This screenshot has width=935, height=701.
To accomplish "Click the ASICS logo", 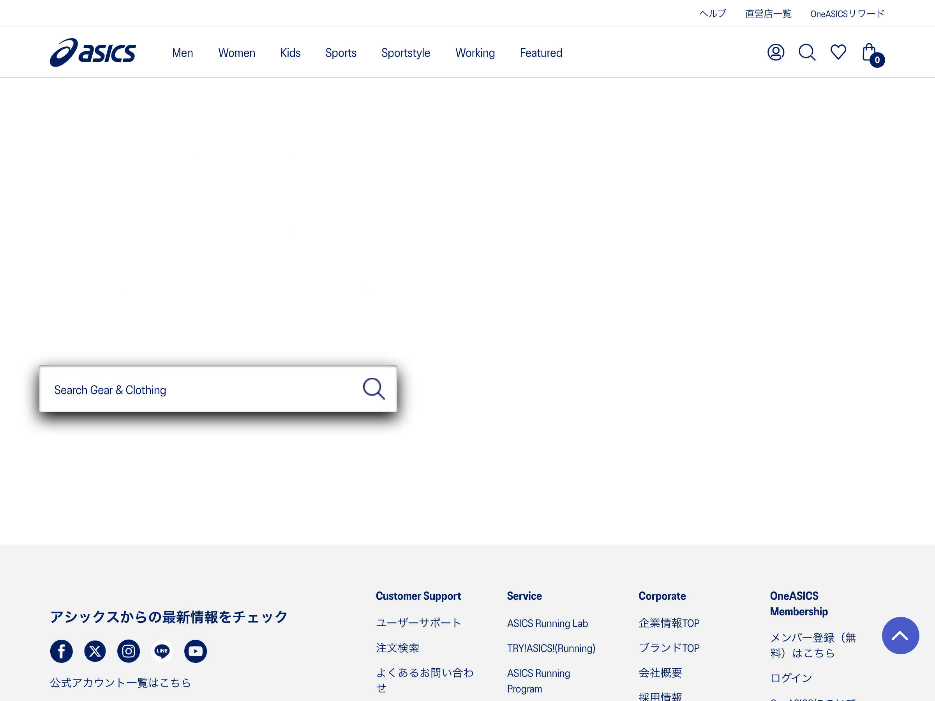I will point(93,53).
